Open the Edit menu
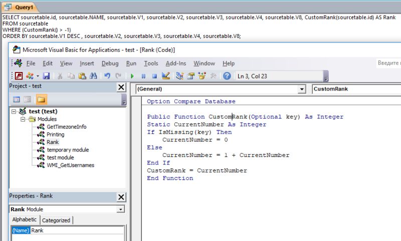Viewport: 401px width, 241px height. 48,63
